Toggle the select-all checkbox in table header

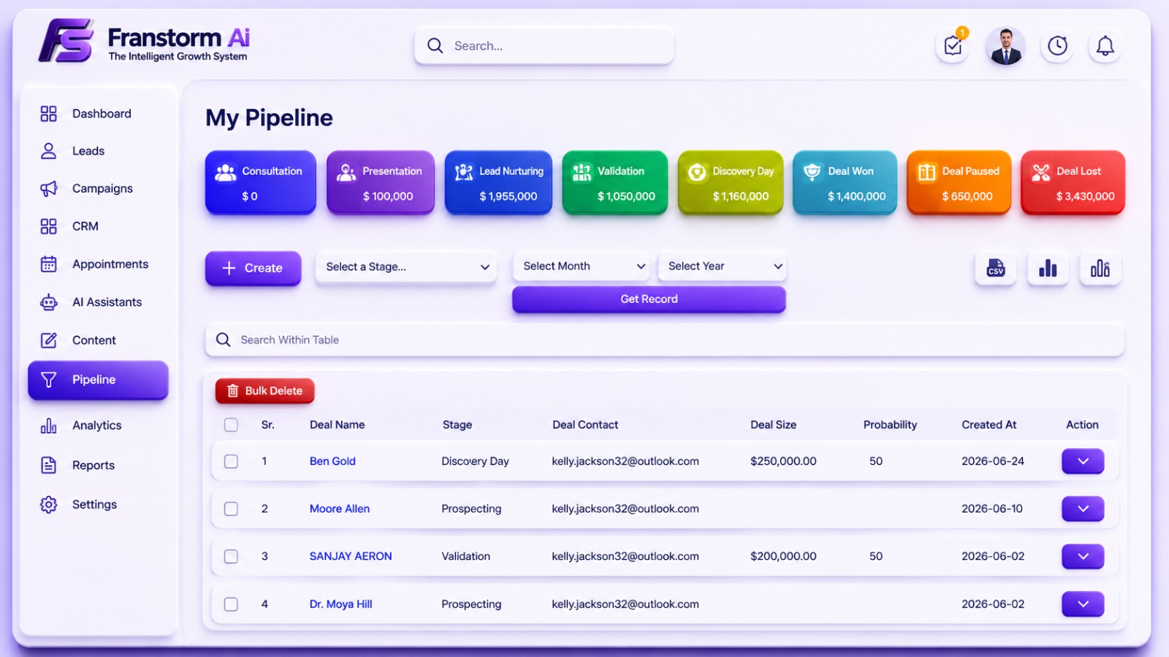coord(231,425)
